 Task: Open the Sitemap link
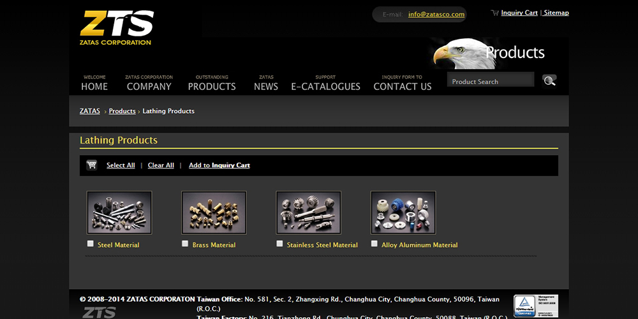[x=556, y=13]
